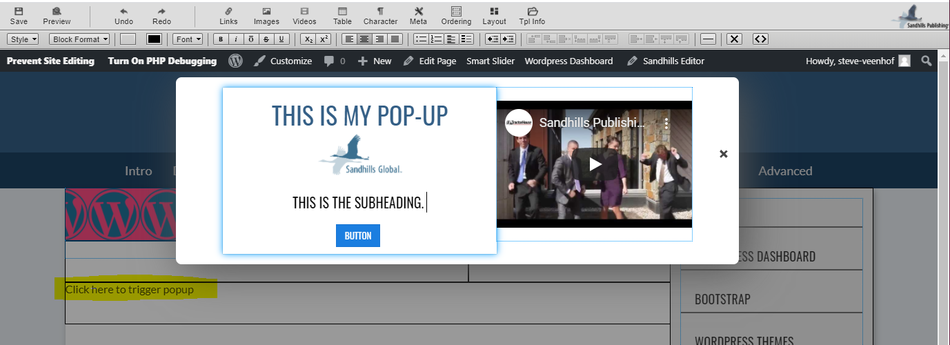Toggle bold formatting
This screenshot has height=345, width=950.
221,39
